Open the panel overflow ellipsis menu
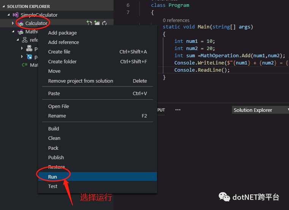289x210 pixels. click(178, 110)
